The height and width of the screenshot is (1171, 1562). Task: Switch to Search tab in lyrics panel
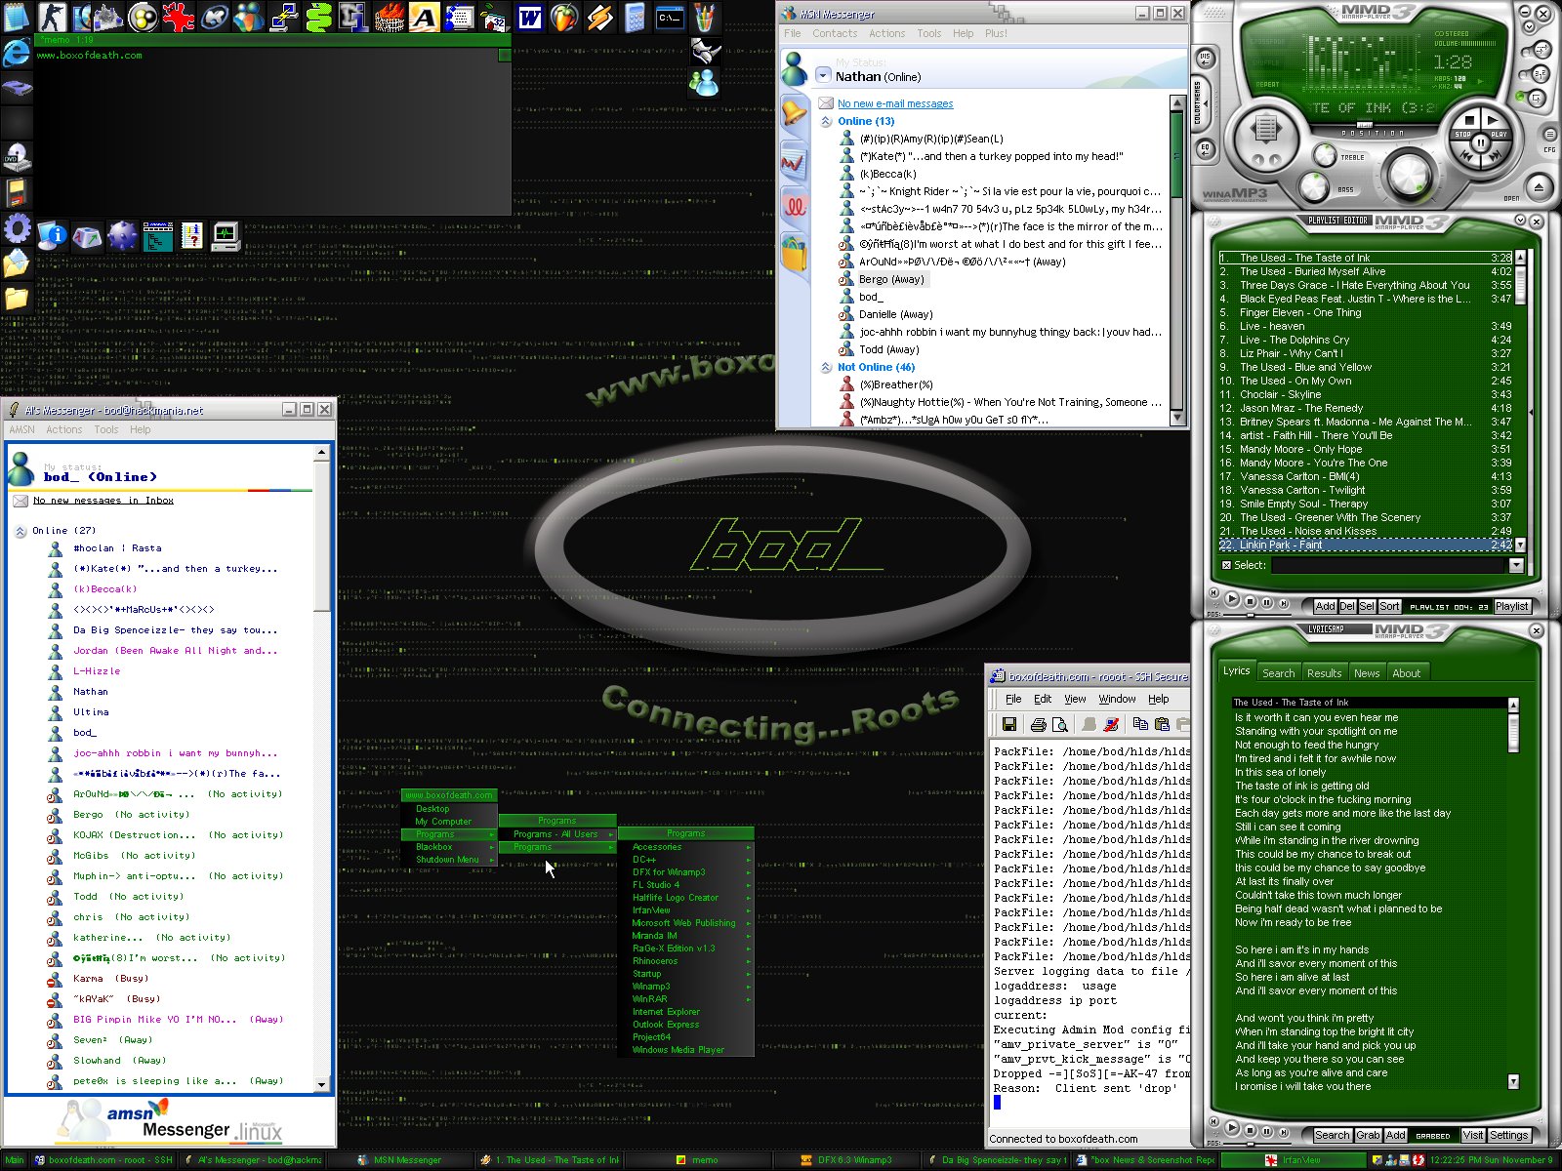[1278, 672]
